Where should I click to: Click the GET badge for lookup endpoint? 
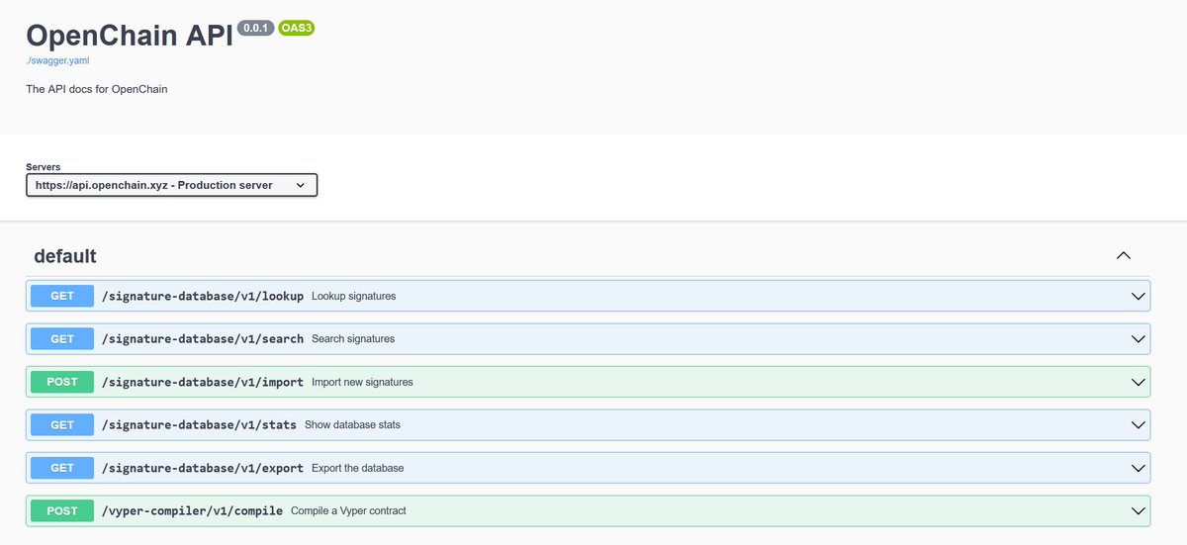click(62, 296)
